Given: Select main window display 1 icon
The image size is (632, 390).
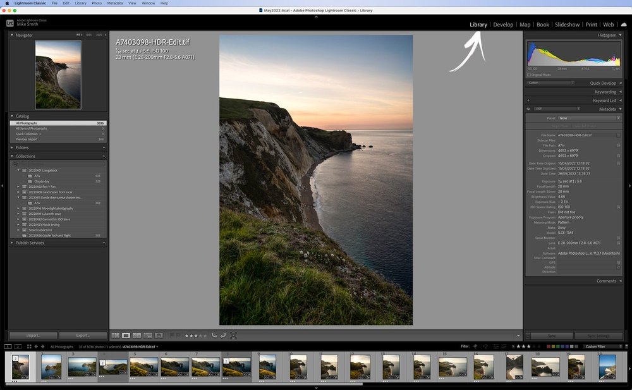Looking at the screenshot, I should click(8, 346).
